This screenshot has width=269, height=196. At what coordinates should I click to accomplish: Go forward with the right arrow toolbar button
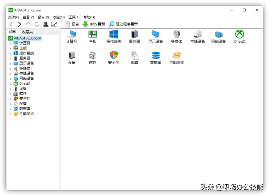pos(20,24)
